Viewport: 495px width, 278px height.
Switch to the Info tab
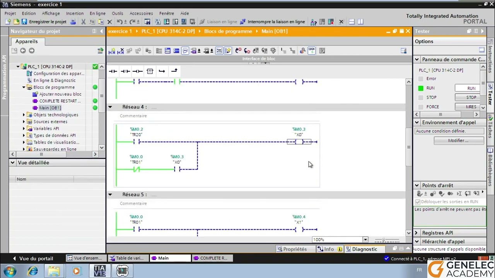coord(330,249)
